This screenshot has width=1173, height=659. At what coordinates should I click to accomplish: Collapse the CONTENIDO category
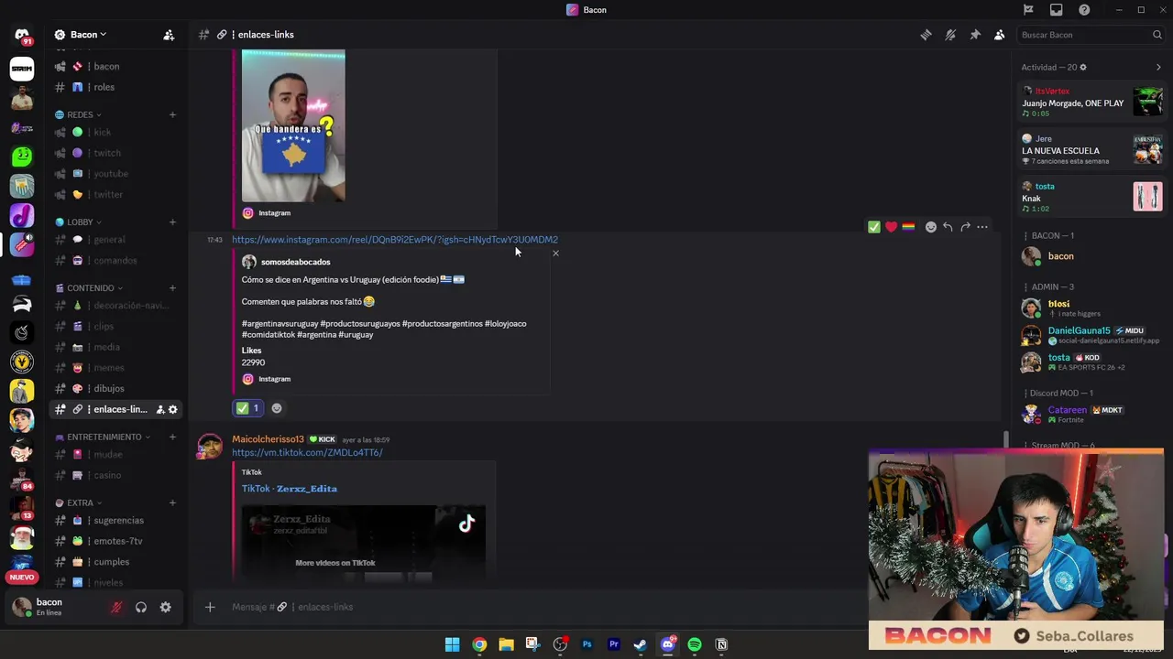point(88,287)
